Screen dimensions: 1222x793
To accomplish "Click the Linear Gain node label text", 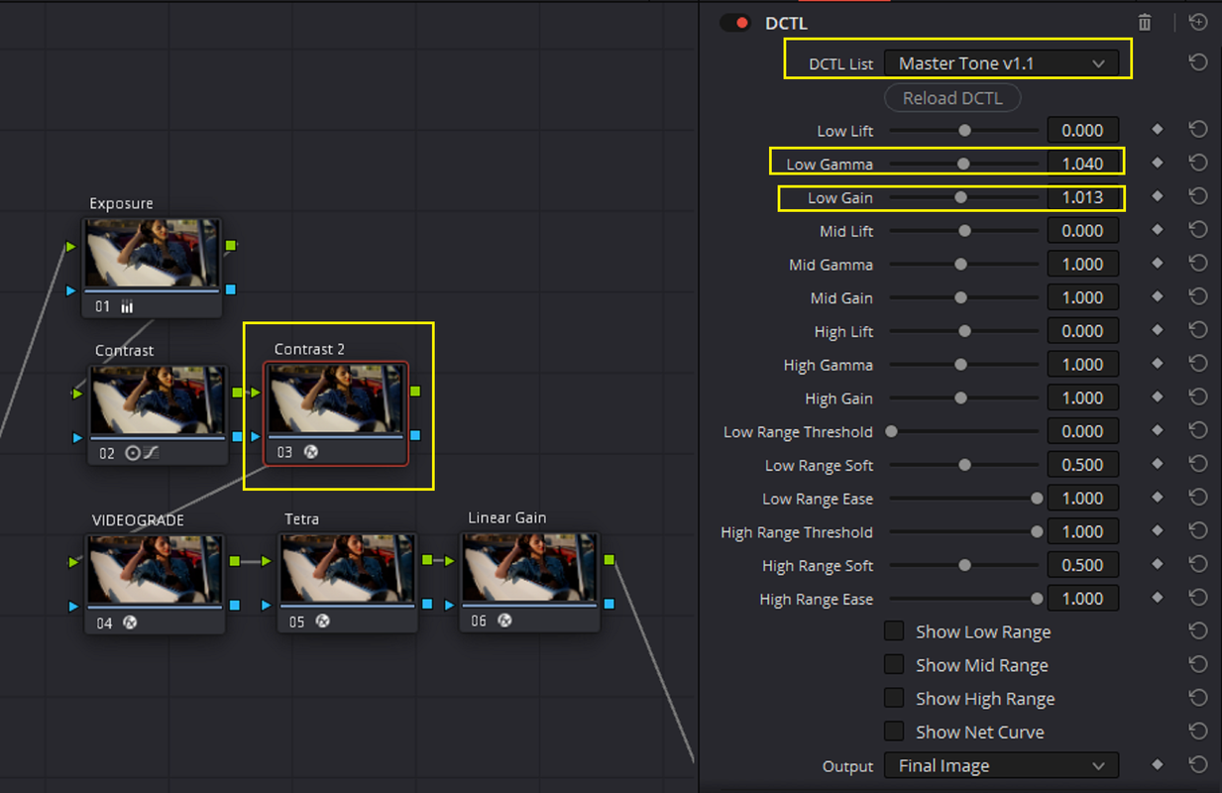I will (507, 517).
